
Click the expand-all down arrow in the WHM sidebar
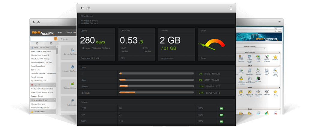point(51,43)
